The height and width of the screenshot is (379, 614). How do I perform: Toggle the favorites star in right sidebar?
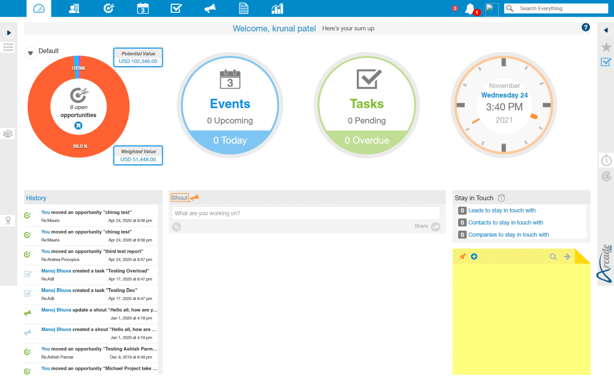click(x=606, y=47)
